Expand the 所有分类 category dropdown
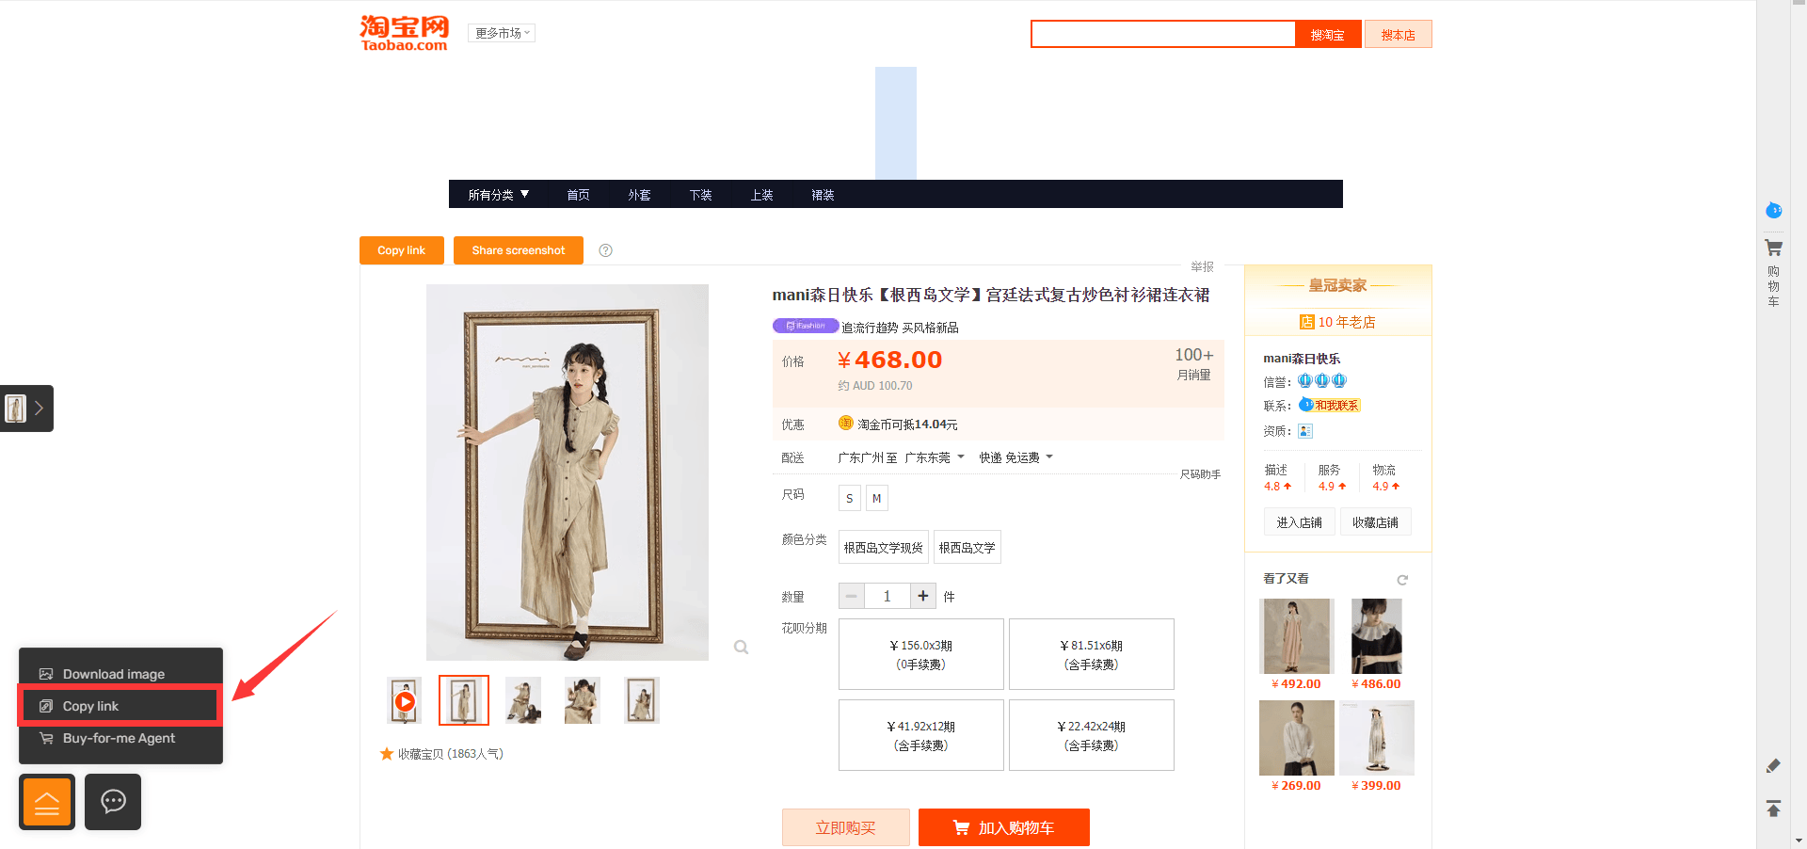 point(499,195)
